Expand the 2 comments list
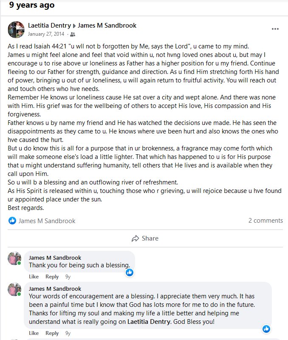Viewport: 288px width, 340px height. pyautogui.click(x=265, y=221)
